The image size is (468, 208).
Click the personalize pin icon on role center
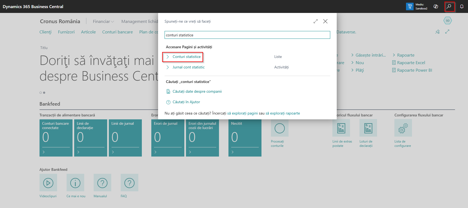tap(437, 32)
